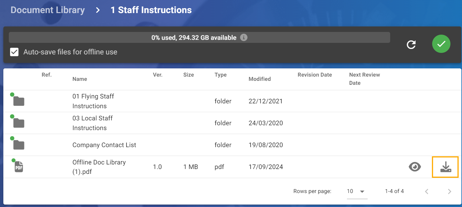The image size is (462, 207).
Task: Click the refresh icon in storage bar
Action: (411, 45)
